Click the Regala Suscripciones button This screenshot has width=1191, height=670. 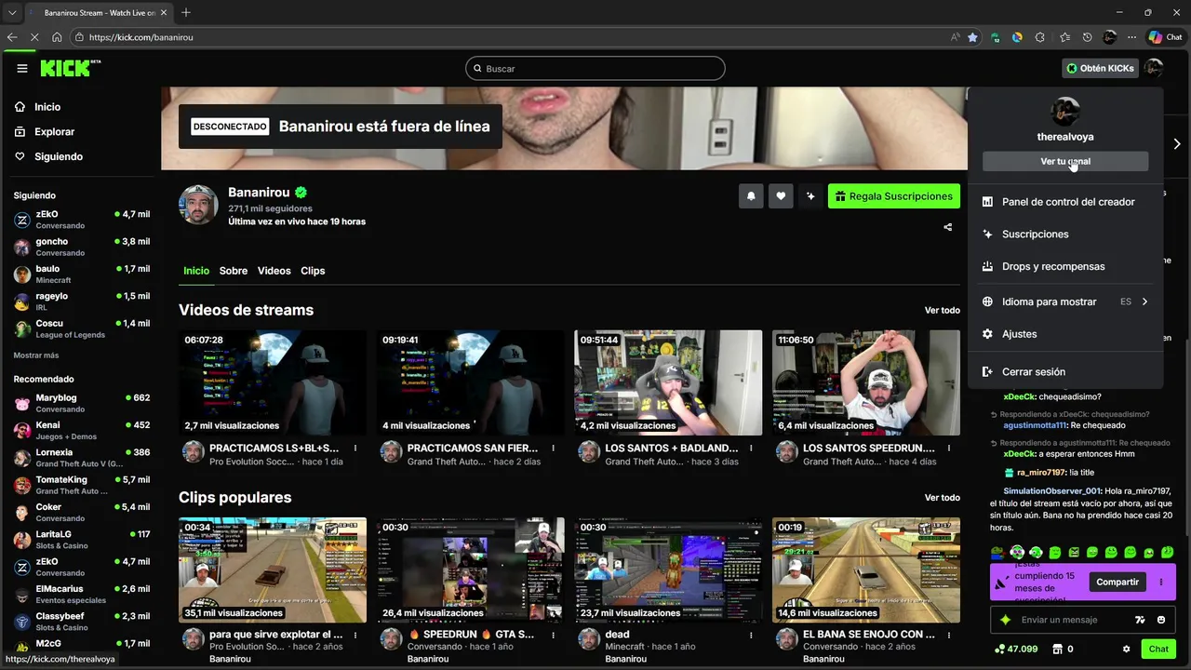tap(894, 196)
